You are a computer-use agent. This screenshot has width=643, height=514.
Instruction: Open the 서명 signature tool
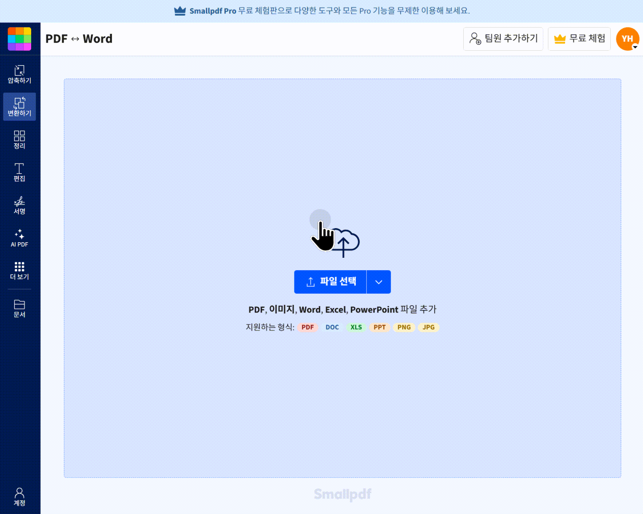pyautogui.click(x=20, y=205)
